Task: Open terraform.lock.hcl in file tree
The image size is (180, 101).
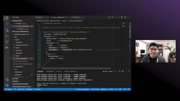Action: [22, 45]
